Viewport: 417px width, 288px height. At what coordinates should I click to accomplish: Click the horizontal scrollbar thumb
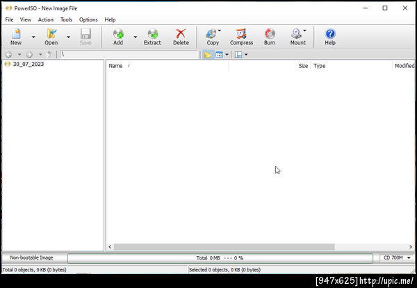point(224,247)
